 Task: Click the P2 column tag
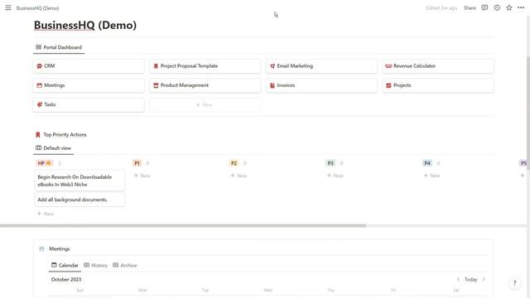(x=234, y=163)
